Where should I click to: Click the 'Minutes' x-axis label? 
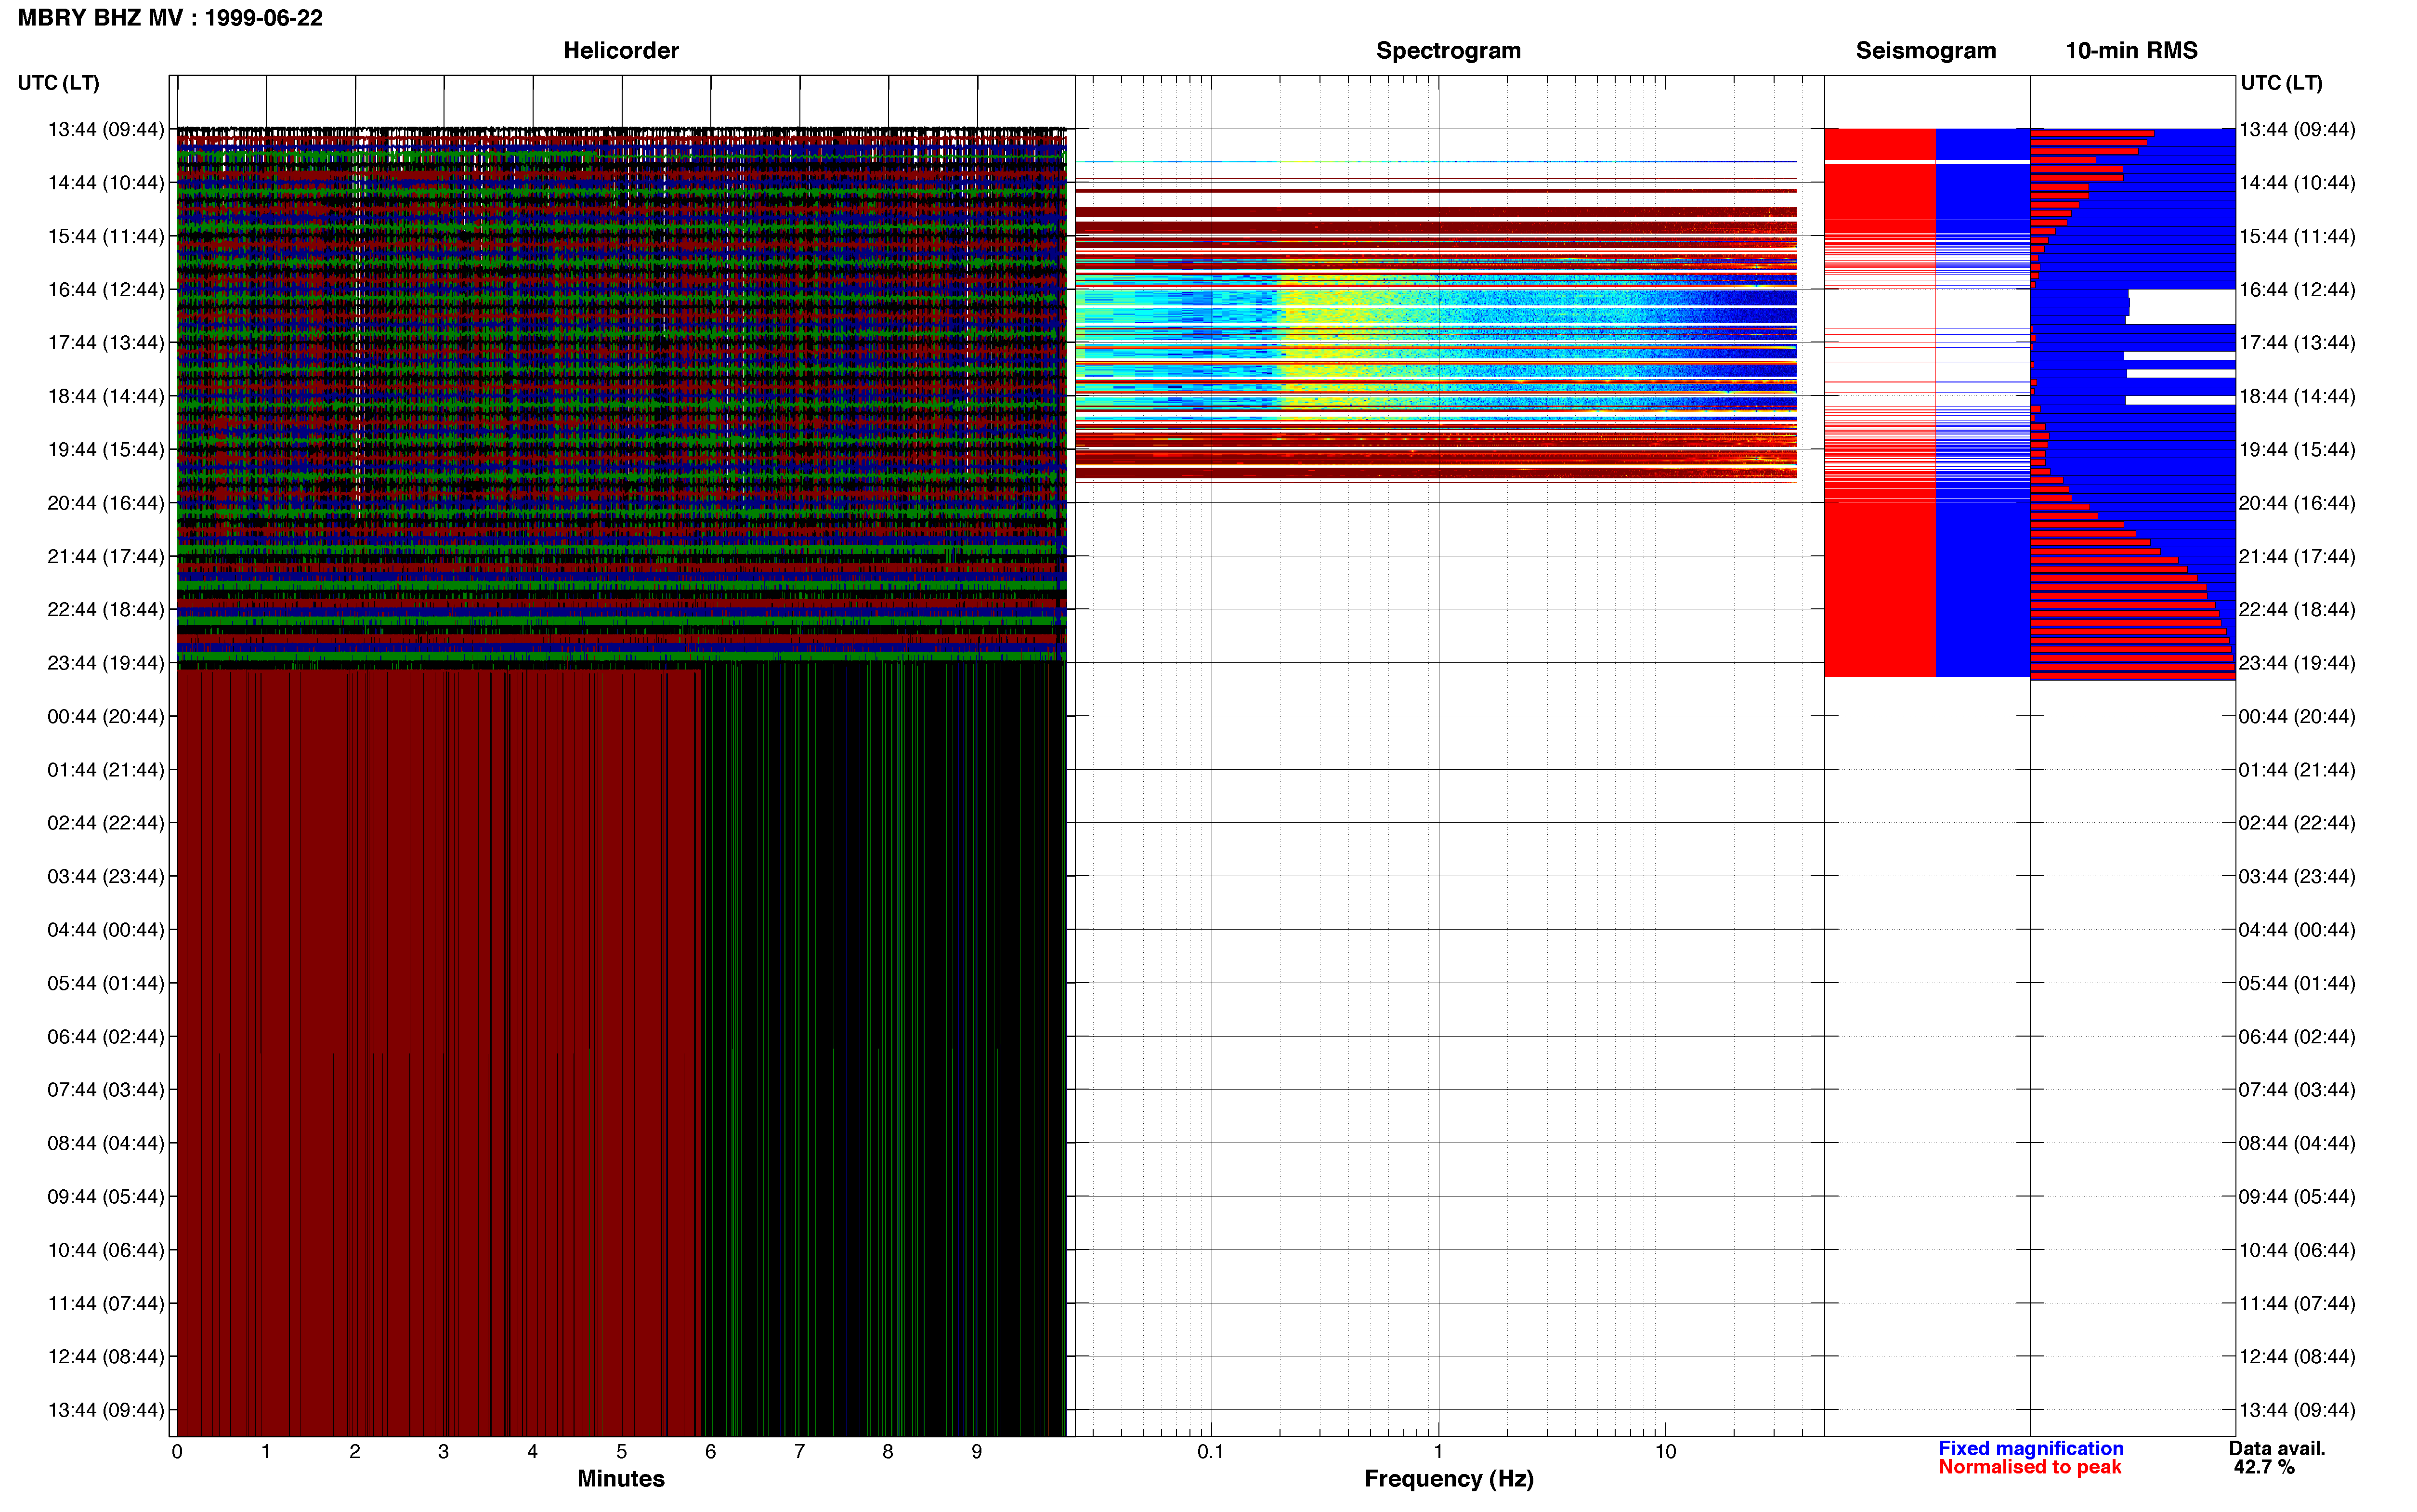coord(621,1478)
